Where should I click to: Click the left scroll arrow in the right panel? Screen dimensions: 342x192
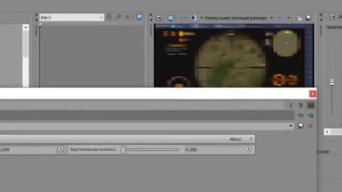pyautogui.click(x=327, y=132)
